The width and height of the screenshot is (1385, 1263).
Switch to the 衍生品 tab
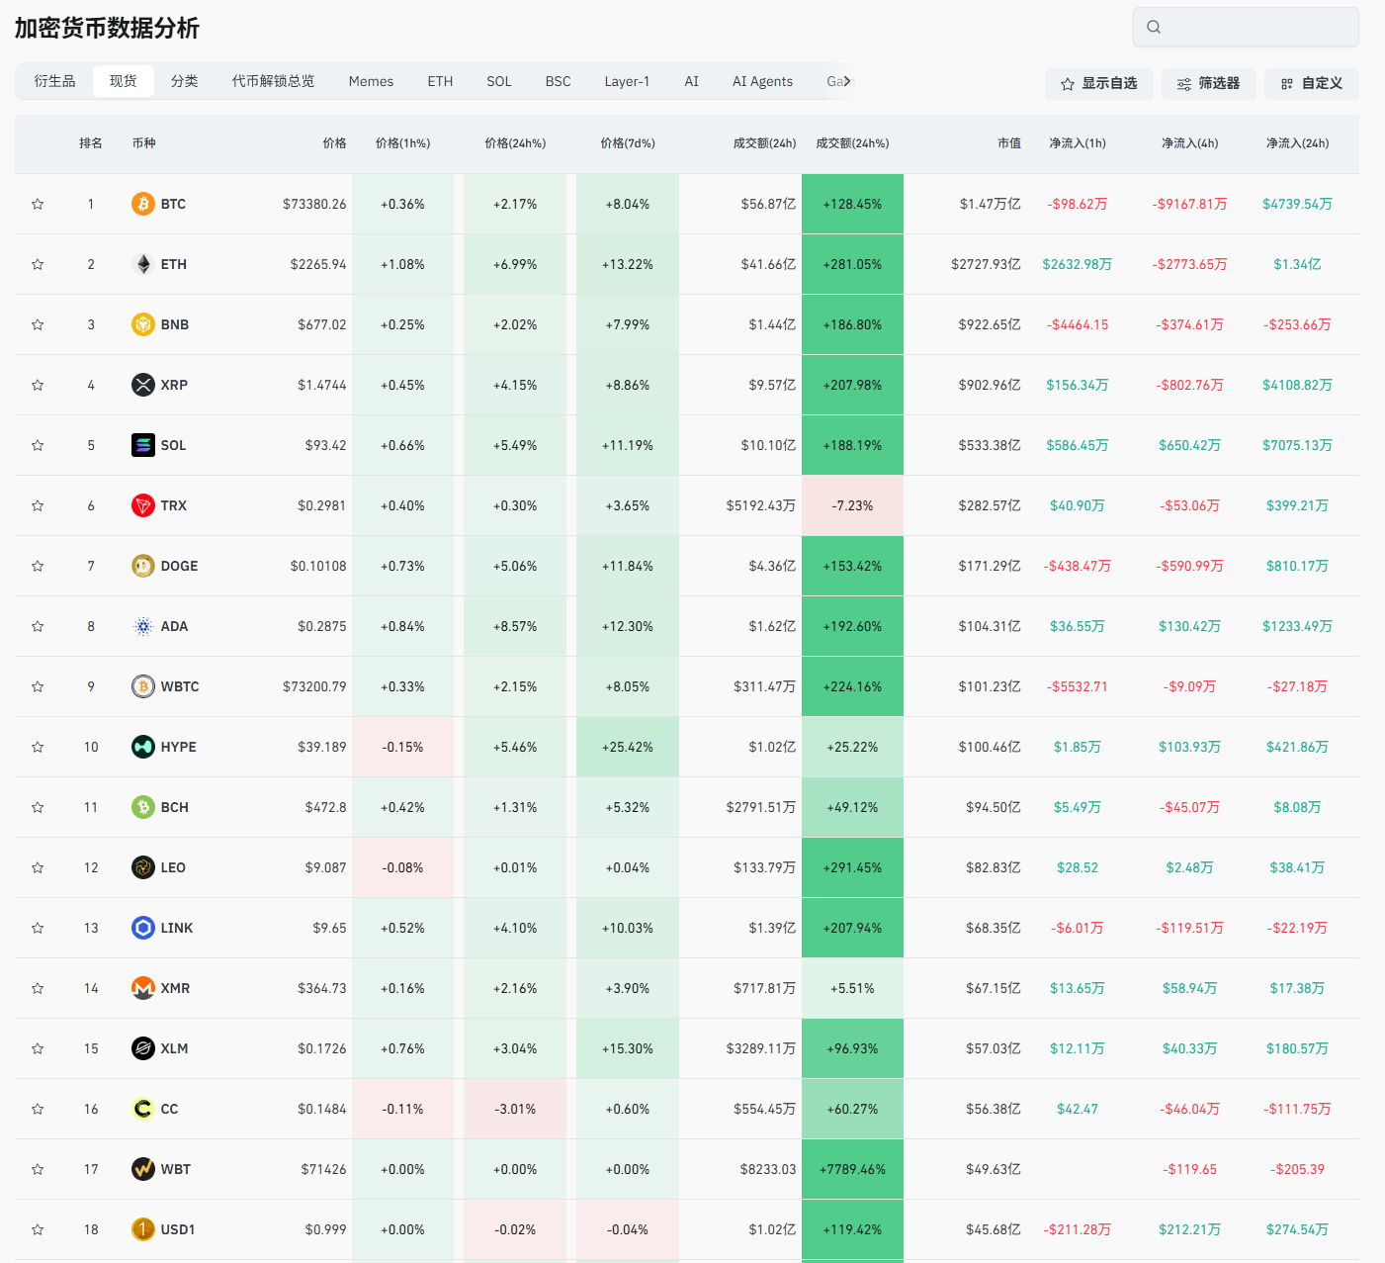click(x=54, y=81)
